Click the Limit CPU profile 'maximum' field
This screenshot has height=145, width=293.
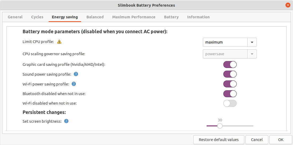225,42
